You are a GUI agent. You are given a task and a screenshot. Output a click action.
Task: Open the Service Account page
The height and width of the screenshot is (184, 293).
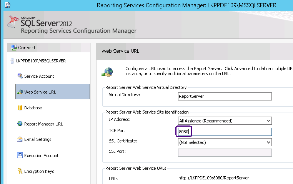[x=39, y=76]
